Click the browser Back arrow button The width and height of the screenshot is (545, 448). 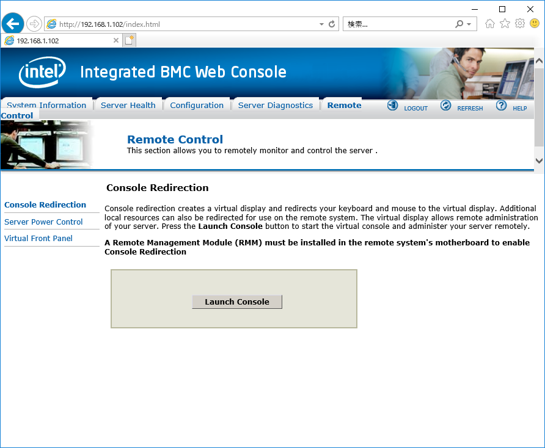[x=13, y=24]
